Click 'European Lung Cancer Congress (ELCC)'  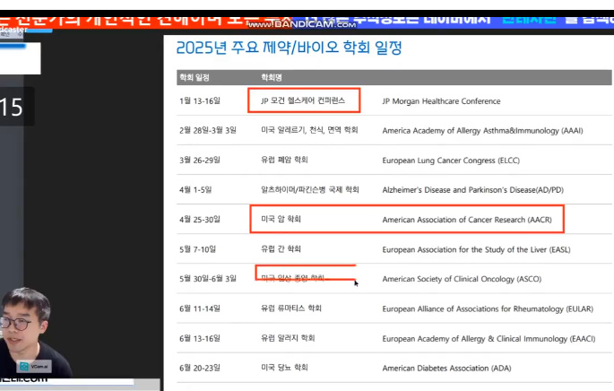[451, 161]
